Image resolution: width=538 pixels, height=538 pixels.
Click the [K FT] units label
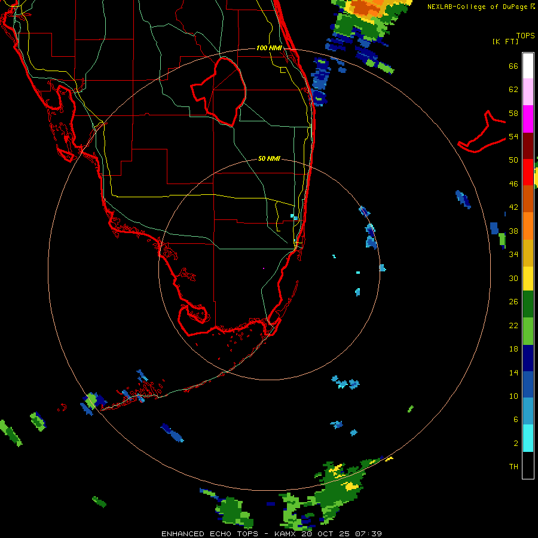tap(505, 41)
